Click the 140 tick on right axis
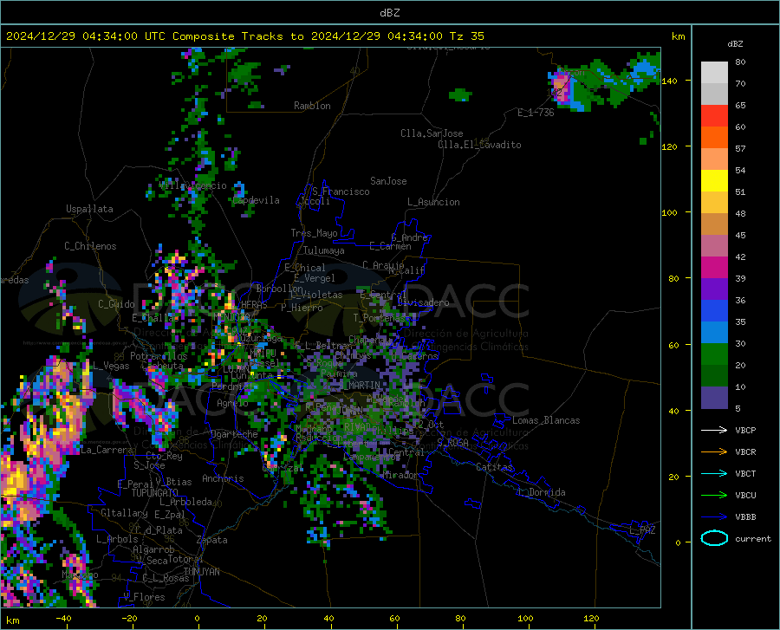The width and height of the screenshot is (780, 630). tap(670, 81)
